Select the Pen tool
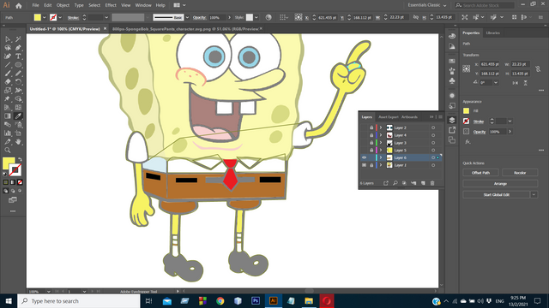This screenshot has height=308, width=549. [x=18, y=48]
